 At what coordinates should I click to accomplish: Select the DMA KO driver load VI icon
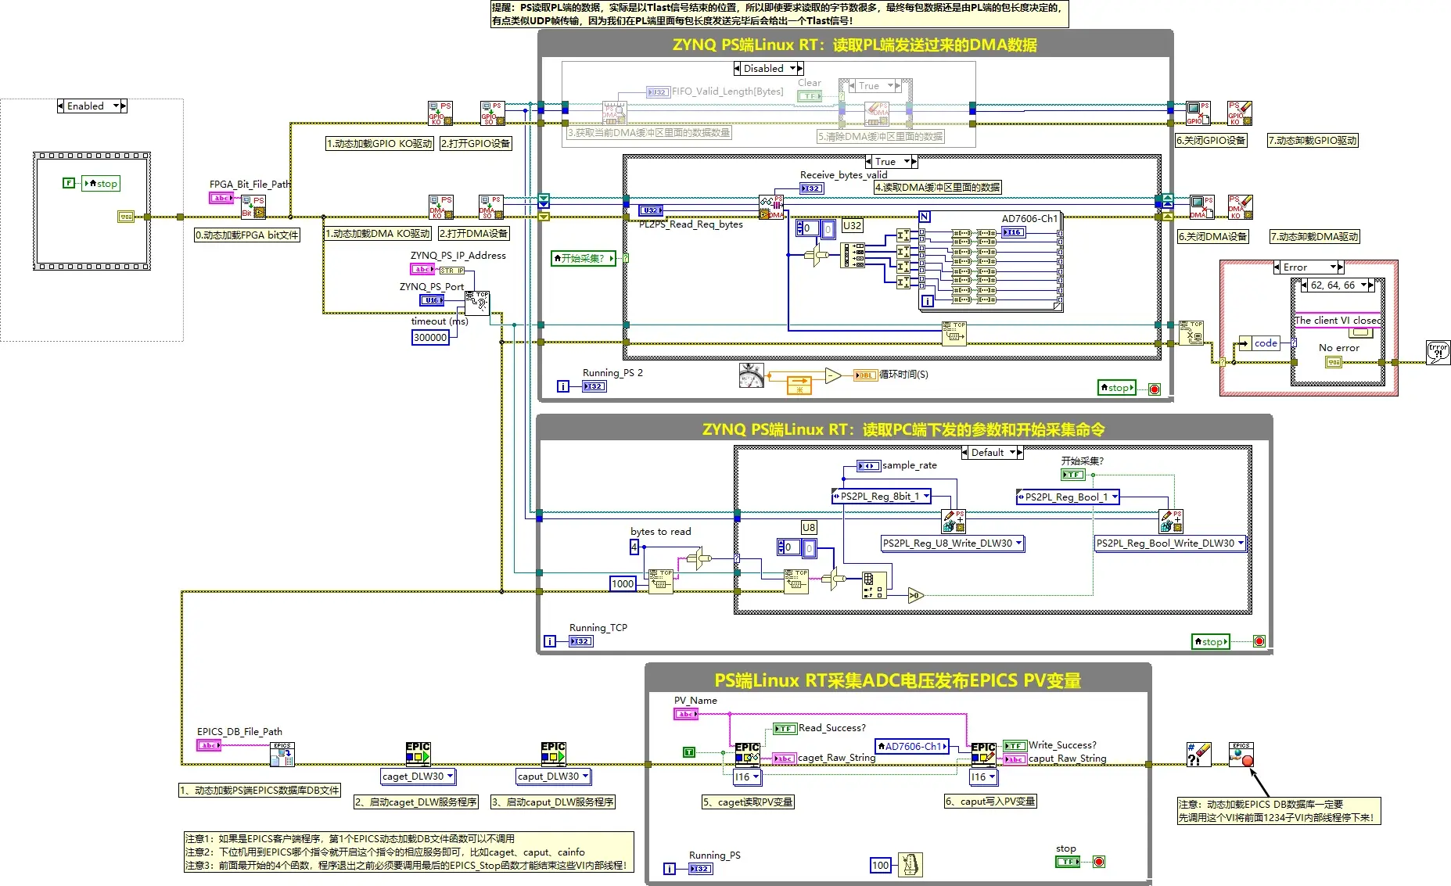pos(440,206)
